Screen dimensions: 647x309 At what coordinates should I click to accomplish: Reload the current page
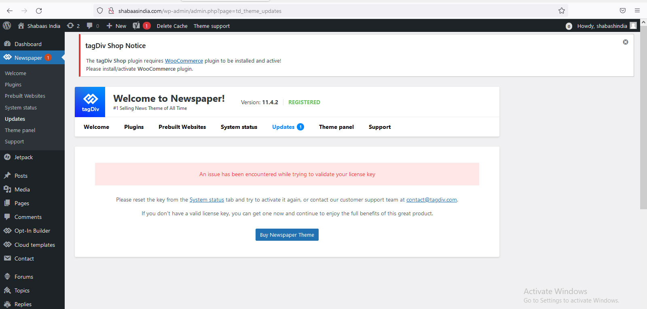tap(39, 11)
